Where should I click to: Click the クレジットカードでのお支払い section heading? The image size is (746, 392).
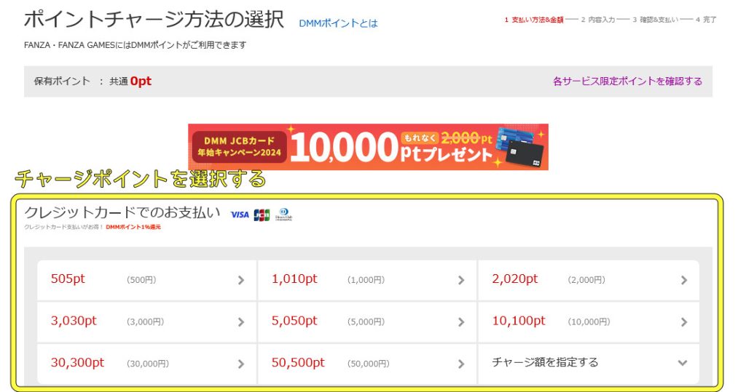pos(122,212)
